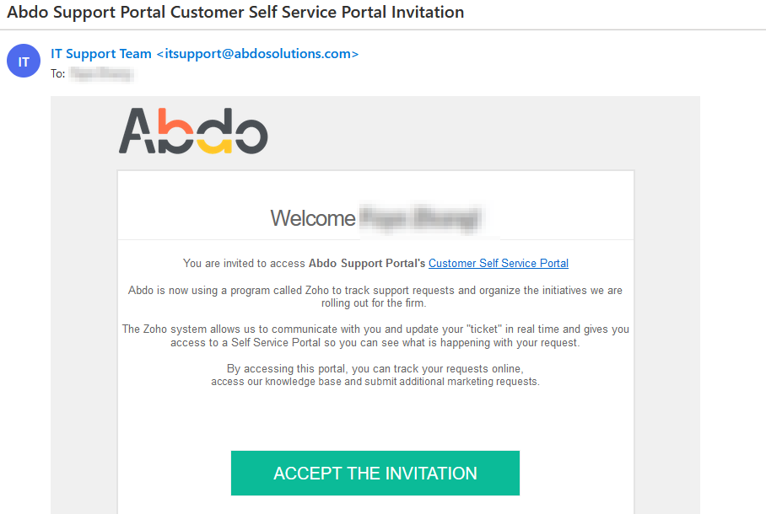The image size is (766, 514).
Task: Click the "By accessing this portal" paragraph
Action: click(x=375, y=375)
